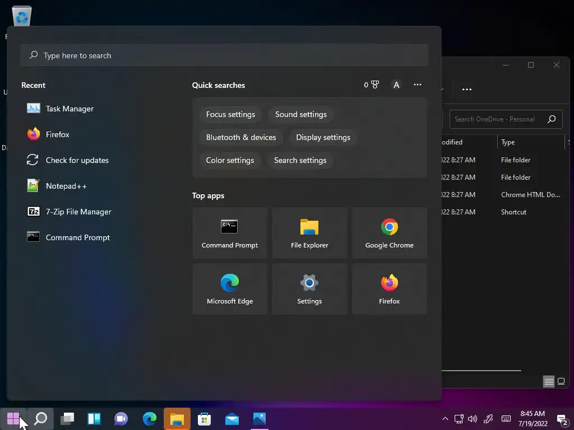Viewport: 574px width, 430px height.
Task: Switch to File Explorer on taskbar
Action: click(177, 419)
